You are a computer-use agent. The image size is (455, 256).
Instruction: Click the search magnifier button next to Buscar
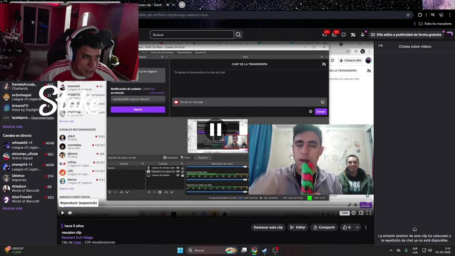tap(238, 34)
